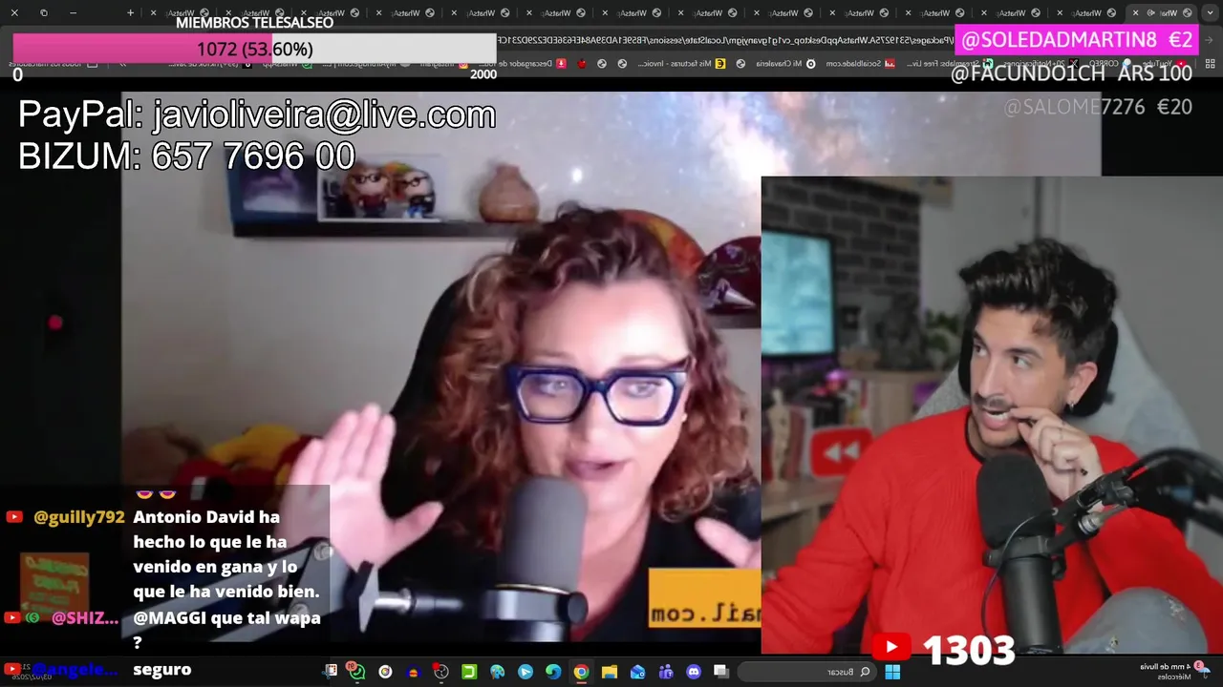
Task: Click the yellow E bookmark icon
Action: (719, 63)
